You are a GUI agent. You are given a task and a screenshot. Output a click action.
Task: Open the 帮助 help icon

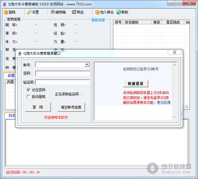[118, 12]
